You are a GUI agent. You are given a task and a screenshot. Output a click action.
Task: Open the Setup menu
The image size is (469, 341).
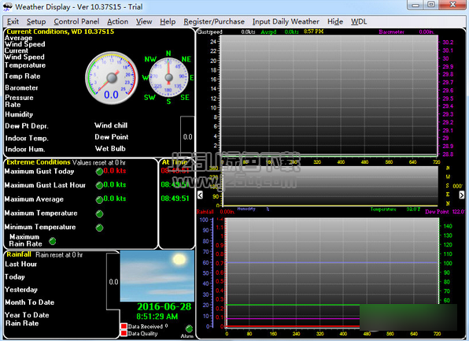36,21
